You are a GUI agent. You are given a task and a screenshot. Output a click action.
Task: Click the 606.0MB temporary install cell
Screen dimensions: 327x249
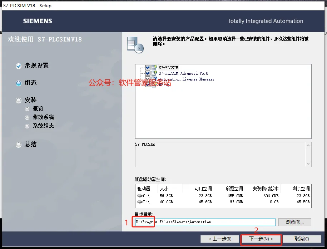[x=271, y=196]
